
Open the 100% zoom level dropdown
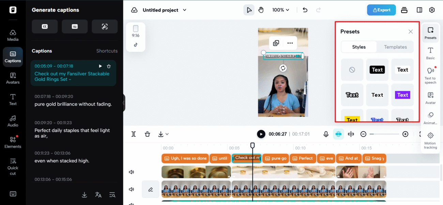click(280, 10)
